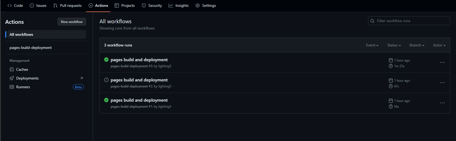This screenshot has width=456, height=141.
Task: Go to the Insights tab
Action: [x=179, y=5]
